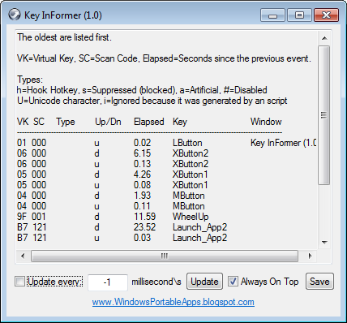Click the XButton1 row with elapsed 4.26

point(113,174)
